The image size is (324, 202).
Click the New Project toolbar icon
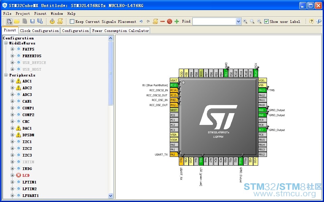pyautogui.click(x=9, y=21)
